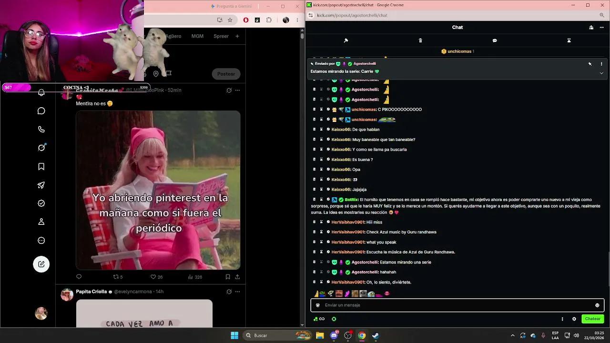Click the hourglass slow-mode icon in Kick chat
This screenshot has width=610, height=343.
(569, 40)
